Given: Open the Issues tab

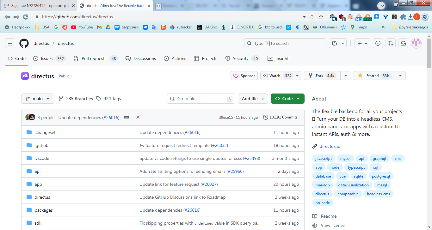Looking at the screenshot, I should tap(49, 58).
